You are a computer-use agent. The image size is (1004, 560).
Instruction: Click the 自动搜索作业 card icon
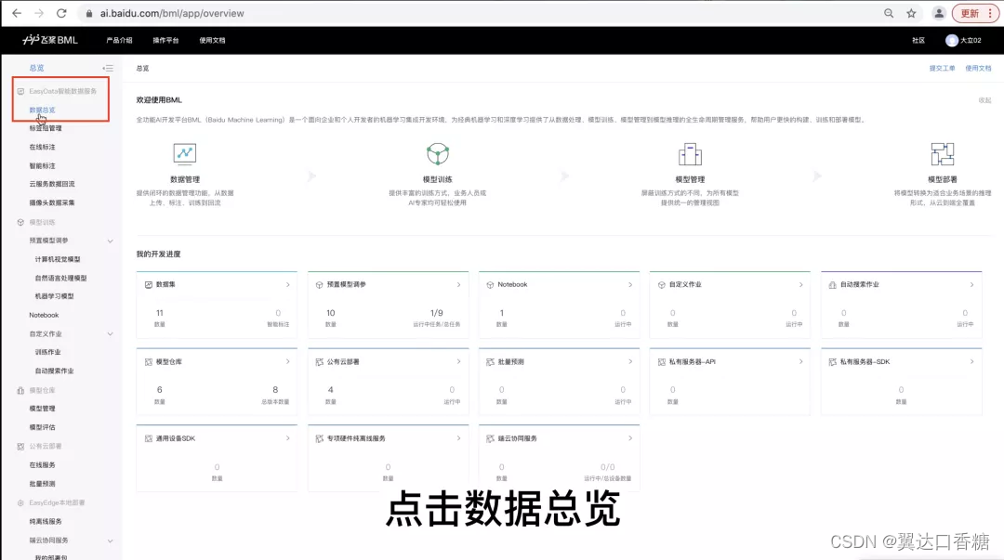(x=832, y=285)
